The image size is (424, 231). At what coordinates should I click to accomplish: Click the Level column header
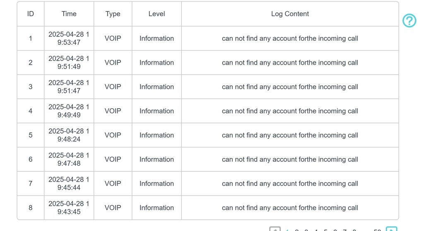pyautogui.click(x=157, y=14)
